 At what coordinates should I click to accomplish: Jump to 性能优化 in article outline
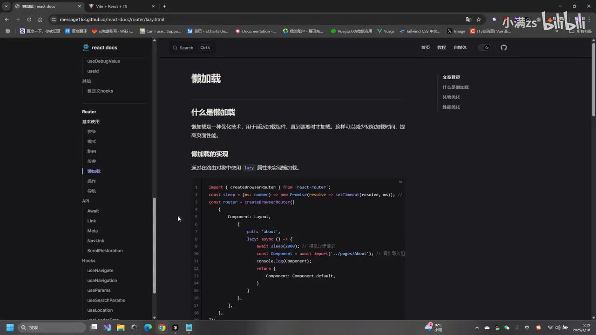(451, 107)
